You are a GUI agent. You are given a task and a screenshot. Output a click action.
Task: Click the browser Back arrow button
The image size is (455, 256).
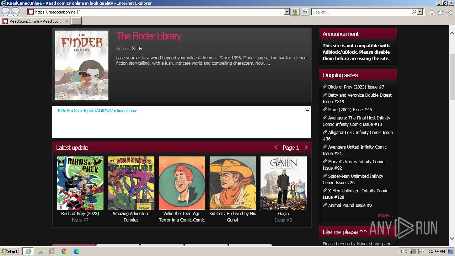5,12
